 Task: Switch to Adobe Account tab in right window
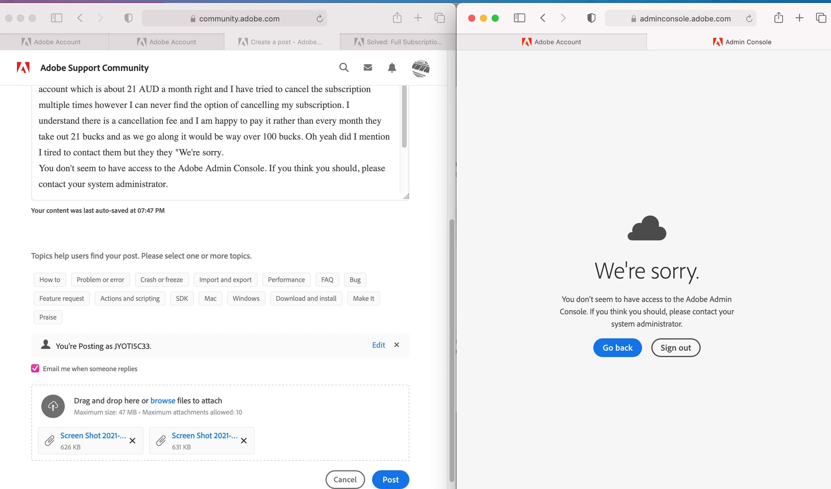[551, 42]
